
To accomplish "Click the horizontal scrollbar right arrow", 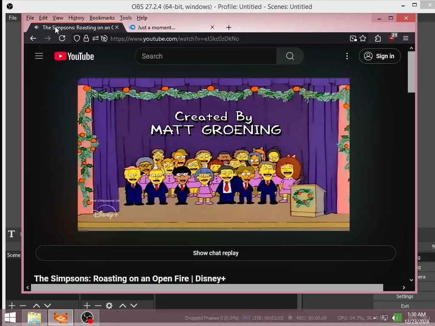I will [x=404, y=287].
